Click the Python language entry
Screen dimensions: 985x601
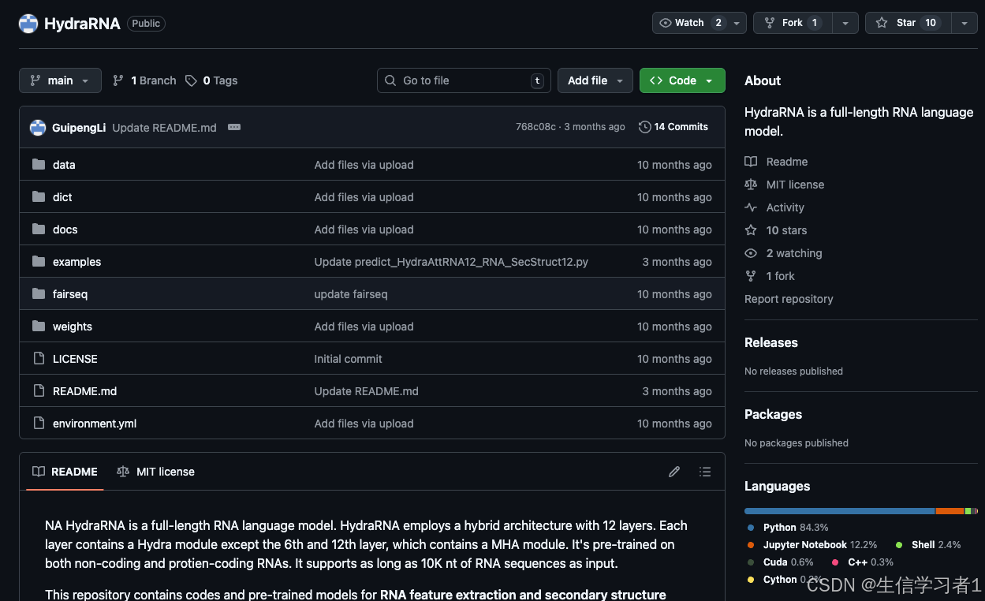787,528
